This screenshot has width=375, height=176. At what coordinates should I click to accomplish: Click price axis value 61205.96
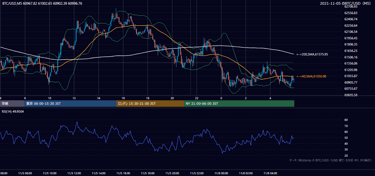click(351, 70)
